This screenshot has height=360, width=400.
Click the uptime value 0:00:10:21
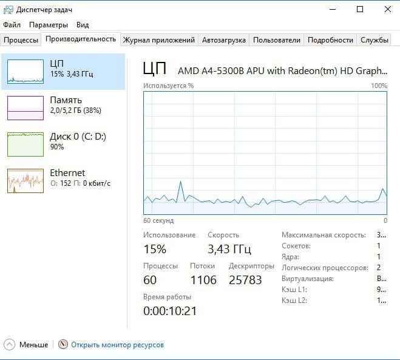[x=170, y=311]
